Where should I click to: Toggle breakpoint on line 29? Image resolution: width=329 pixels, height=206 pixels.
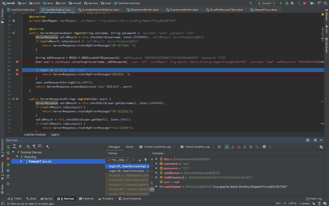17,62
